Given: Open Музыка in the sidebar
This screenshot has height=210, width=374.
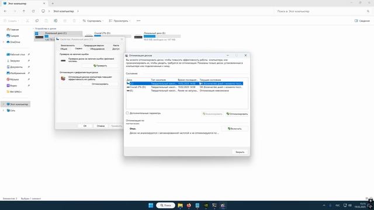Looking at the screenshot, I should click(13, 79).
